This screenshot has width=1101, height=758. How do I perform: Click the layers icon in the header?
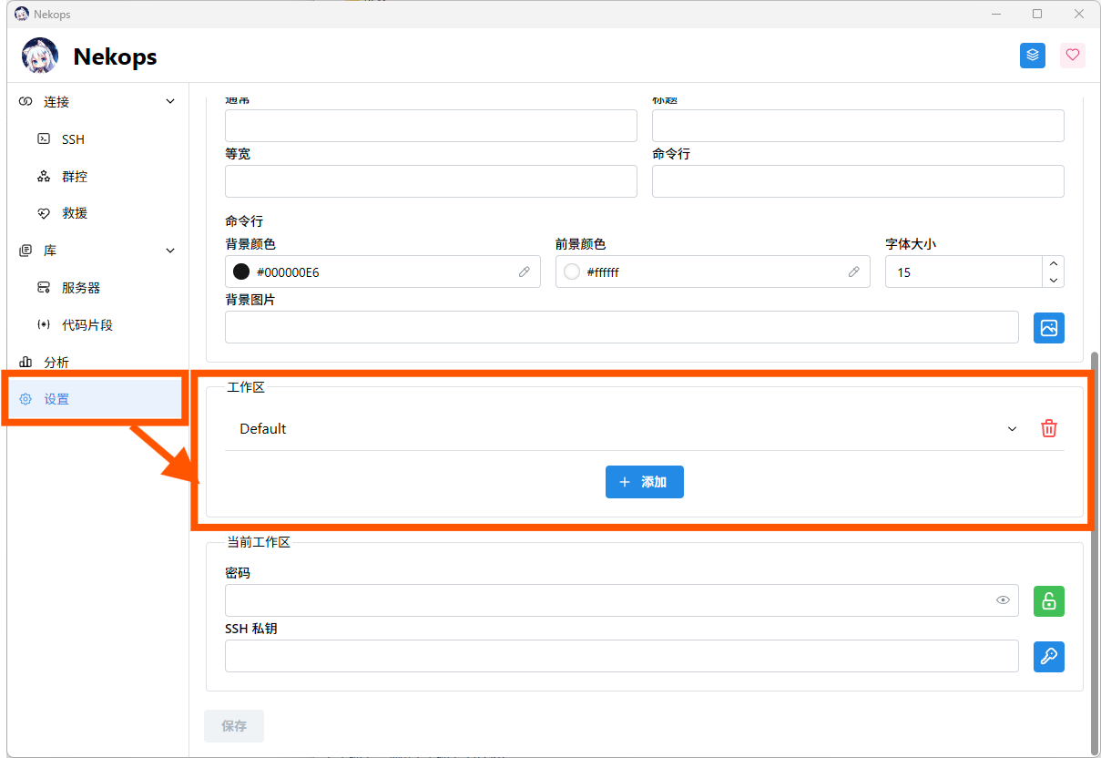1032,56
